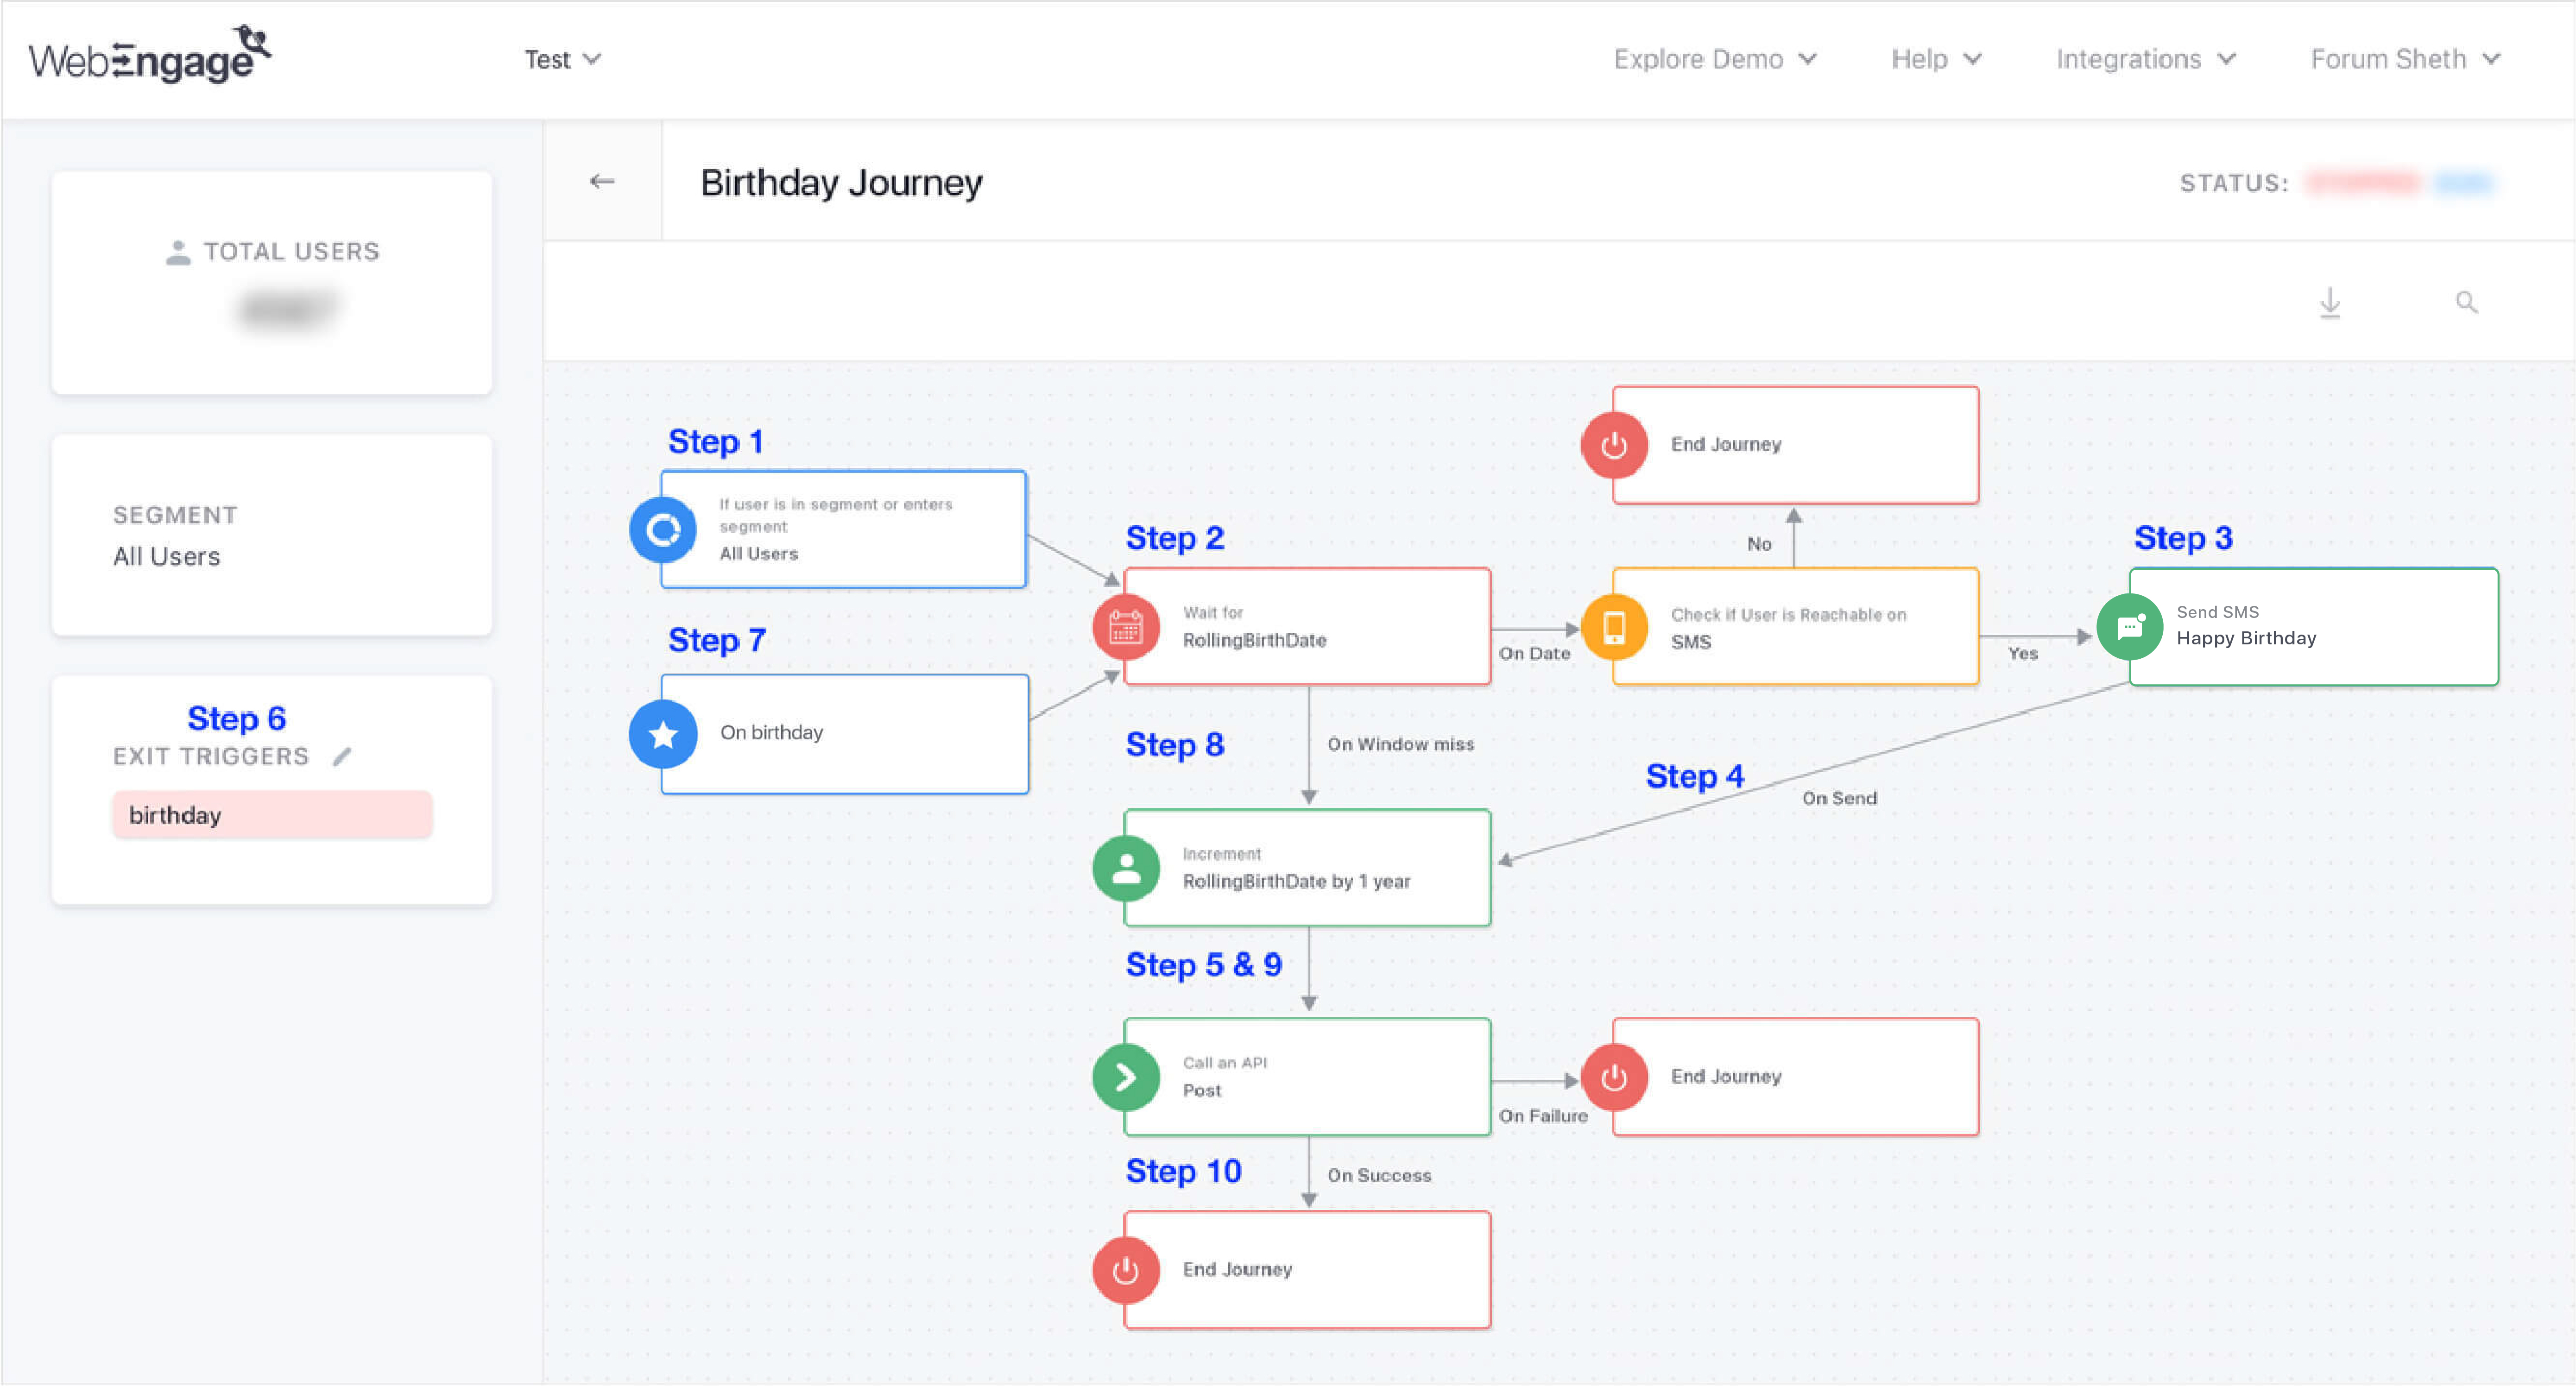Select the On birthday trigger block

coord(845,734)
